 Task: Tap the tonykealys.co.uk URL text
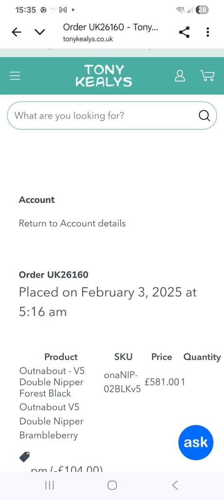tap(88, 39)
